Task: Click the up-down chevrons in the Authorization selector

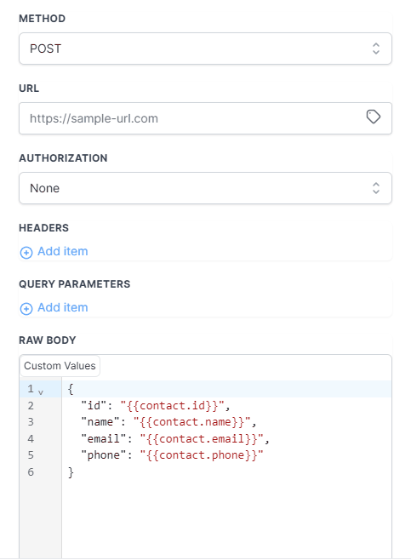Action: [x=375, y=188]
